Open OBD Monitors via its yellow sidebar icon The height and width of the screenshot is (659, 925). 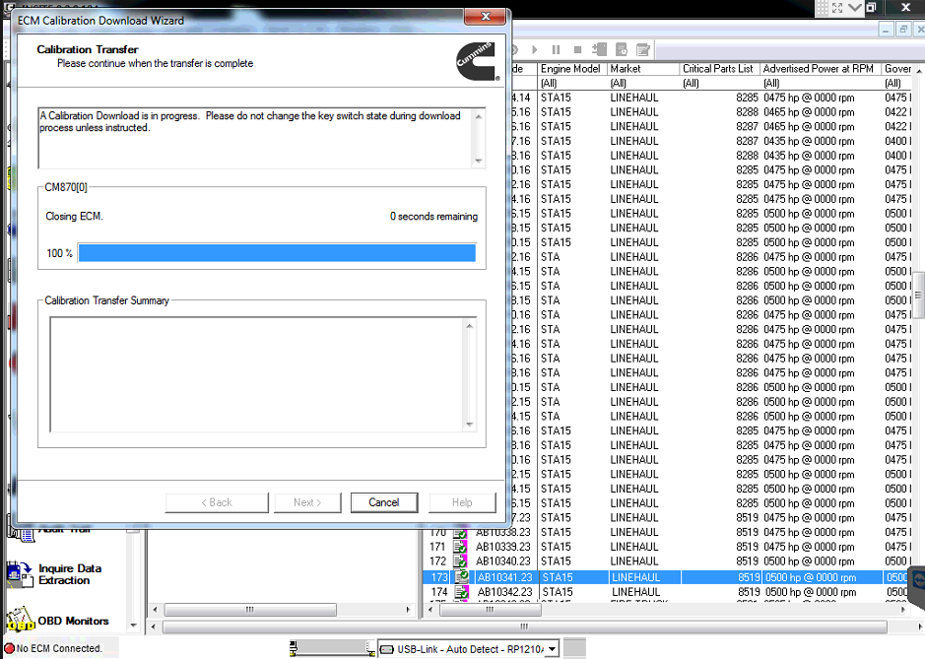click(20, 620)
